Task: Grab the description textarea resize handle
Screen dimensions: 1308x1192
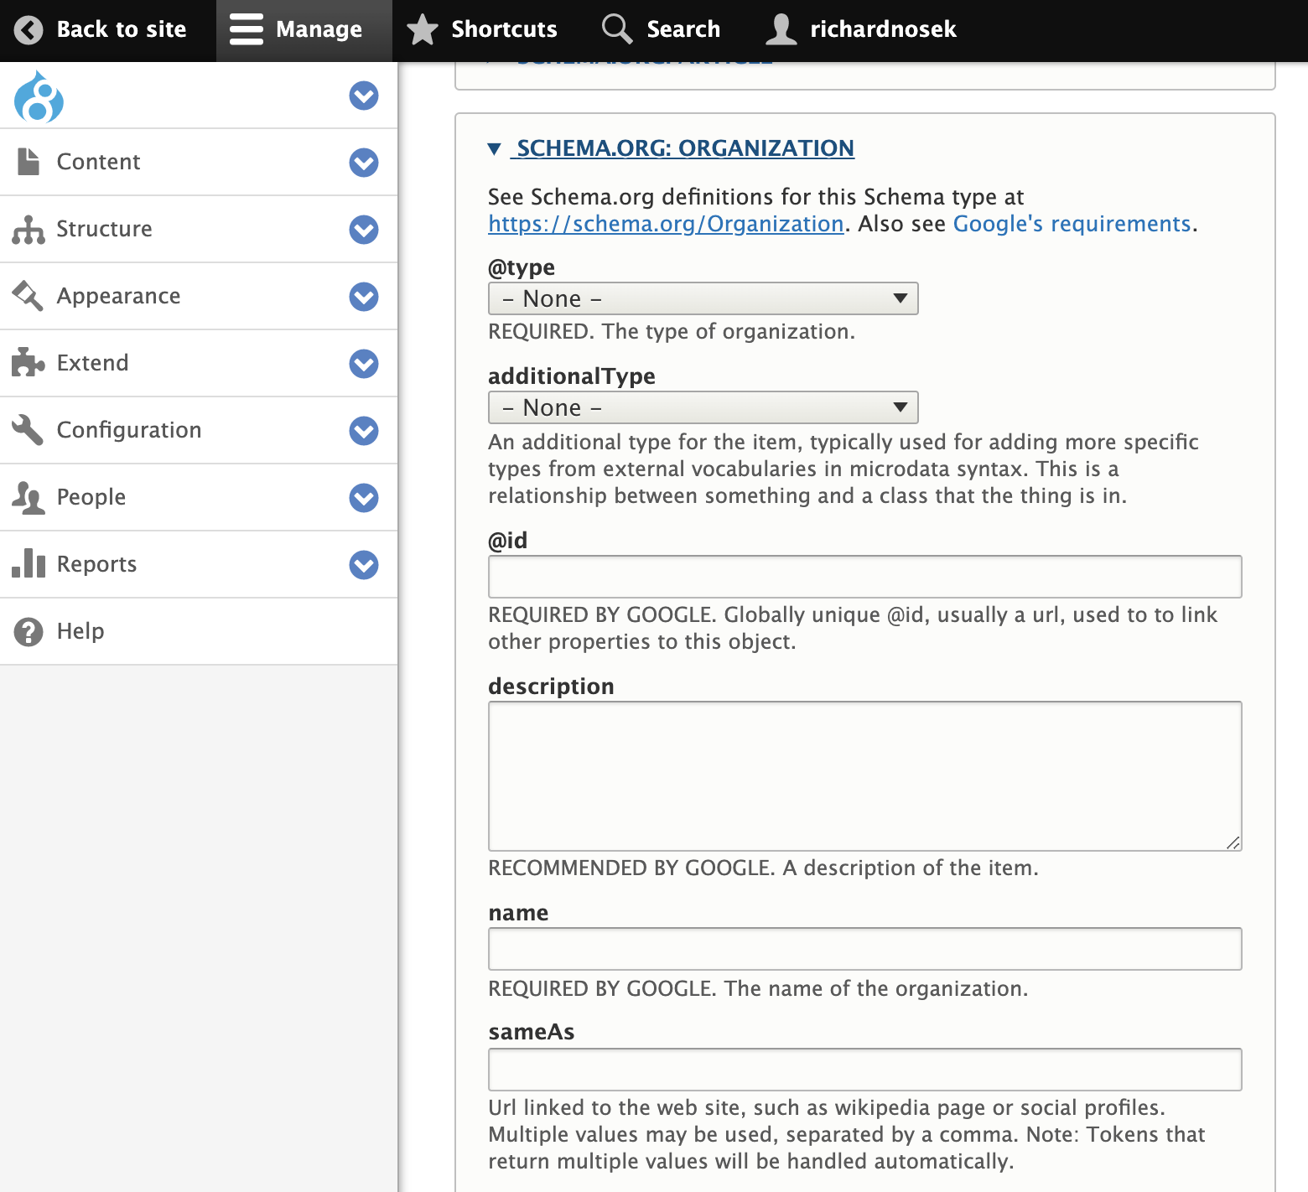Action: (x=1233, y=842)
